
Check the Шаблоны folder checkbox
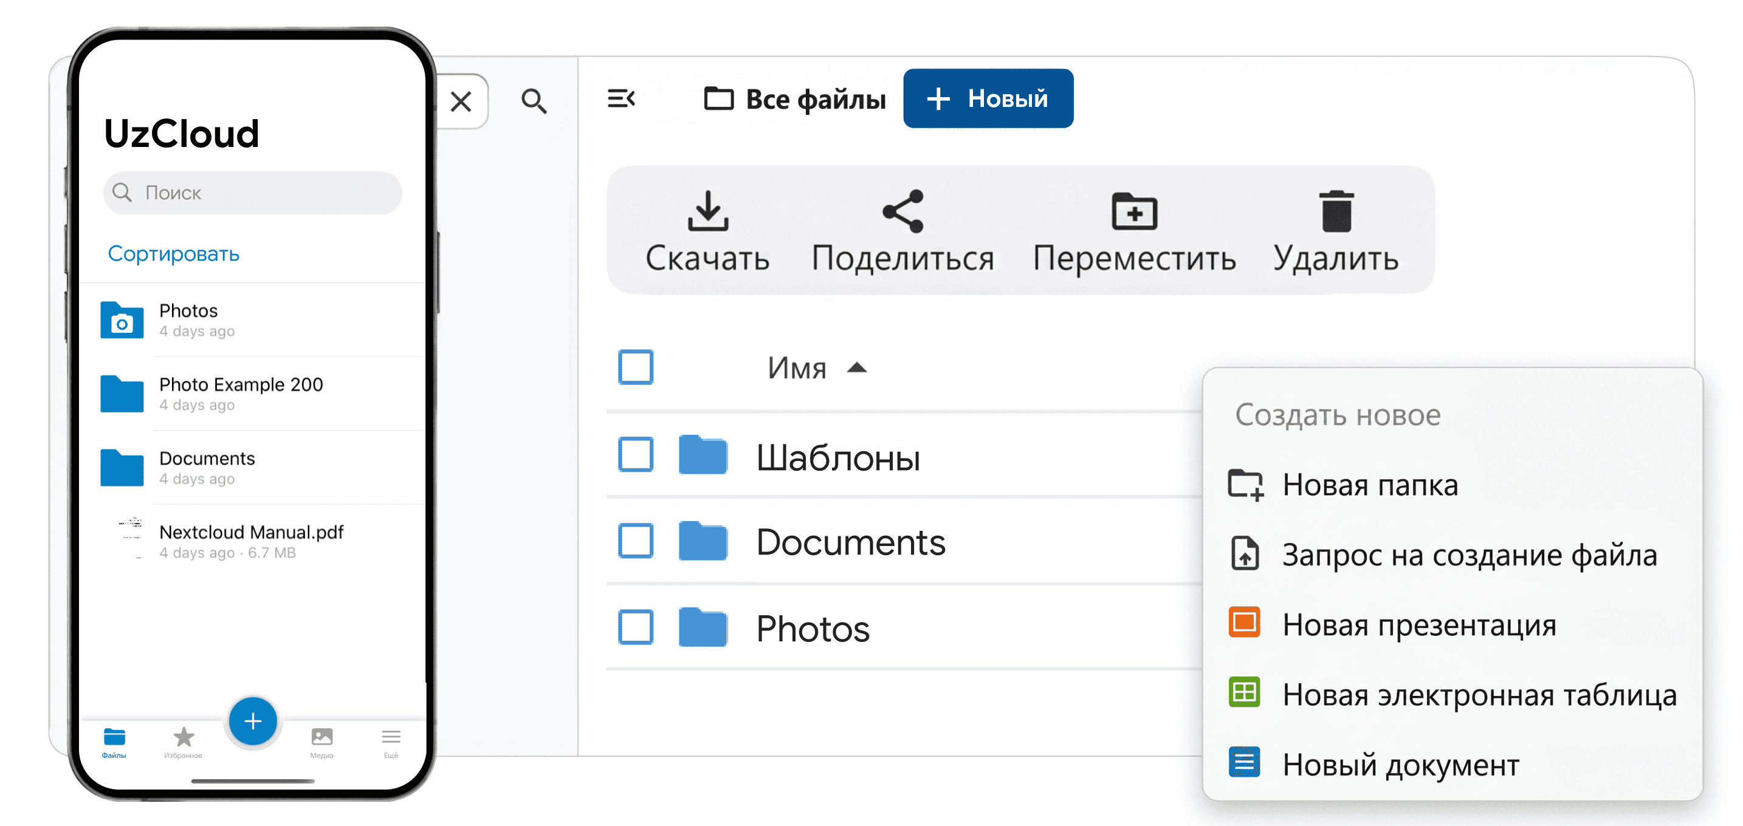point(635,454)
